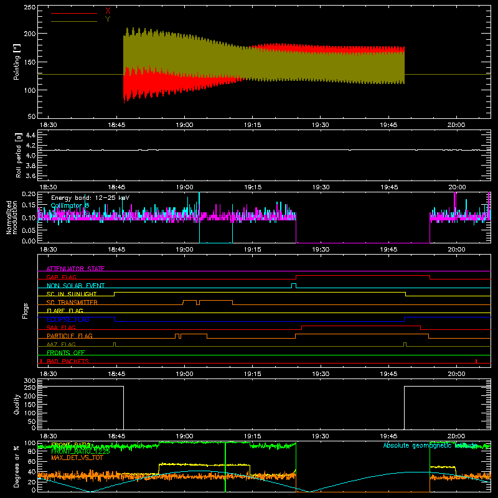The height and width of the screenshot is (498, 498).
Task: Click the ATTENUATOR_STATE flag label
Action: pos(75,269)
